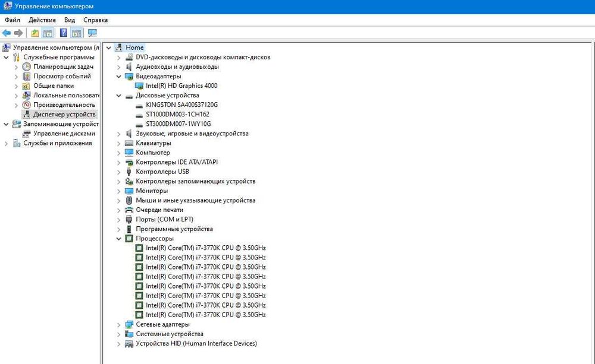Click the Производительность icon in sidebar
This screenshot has width=595, height=364.
pyautogui.click(x=26, y=105)
